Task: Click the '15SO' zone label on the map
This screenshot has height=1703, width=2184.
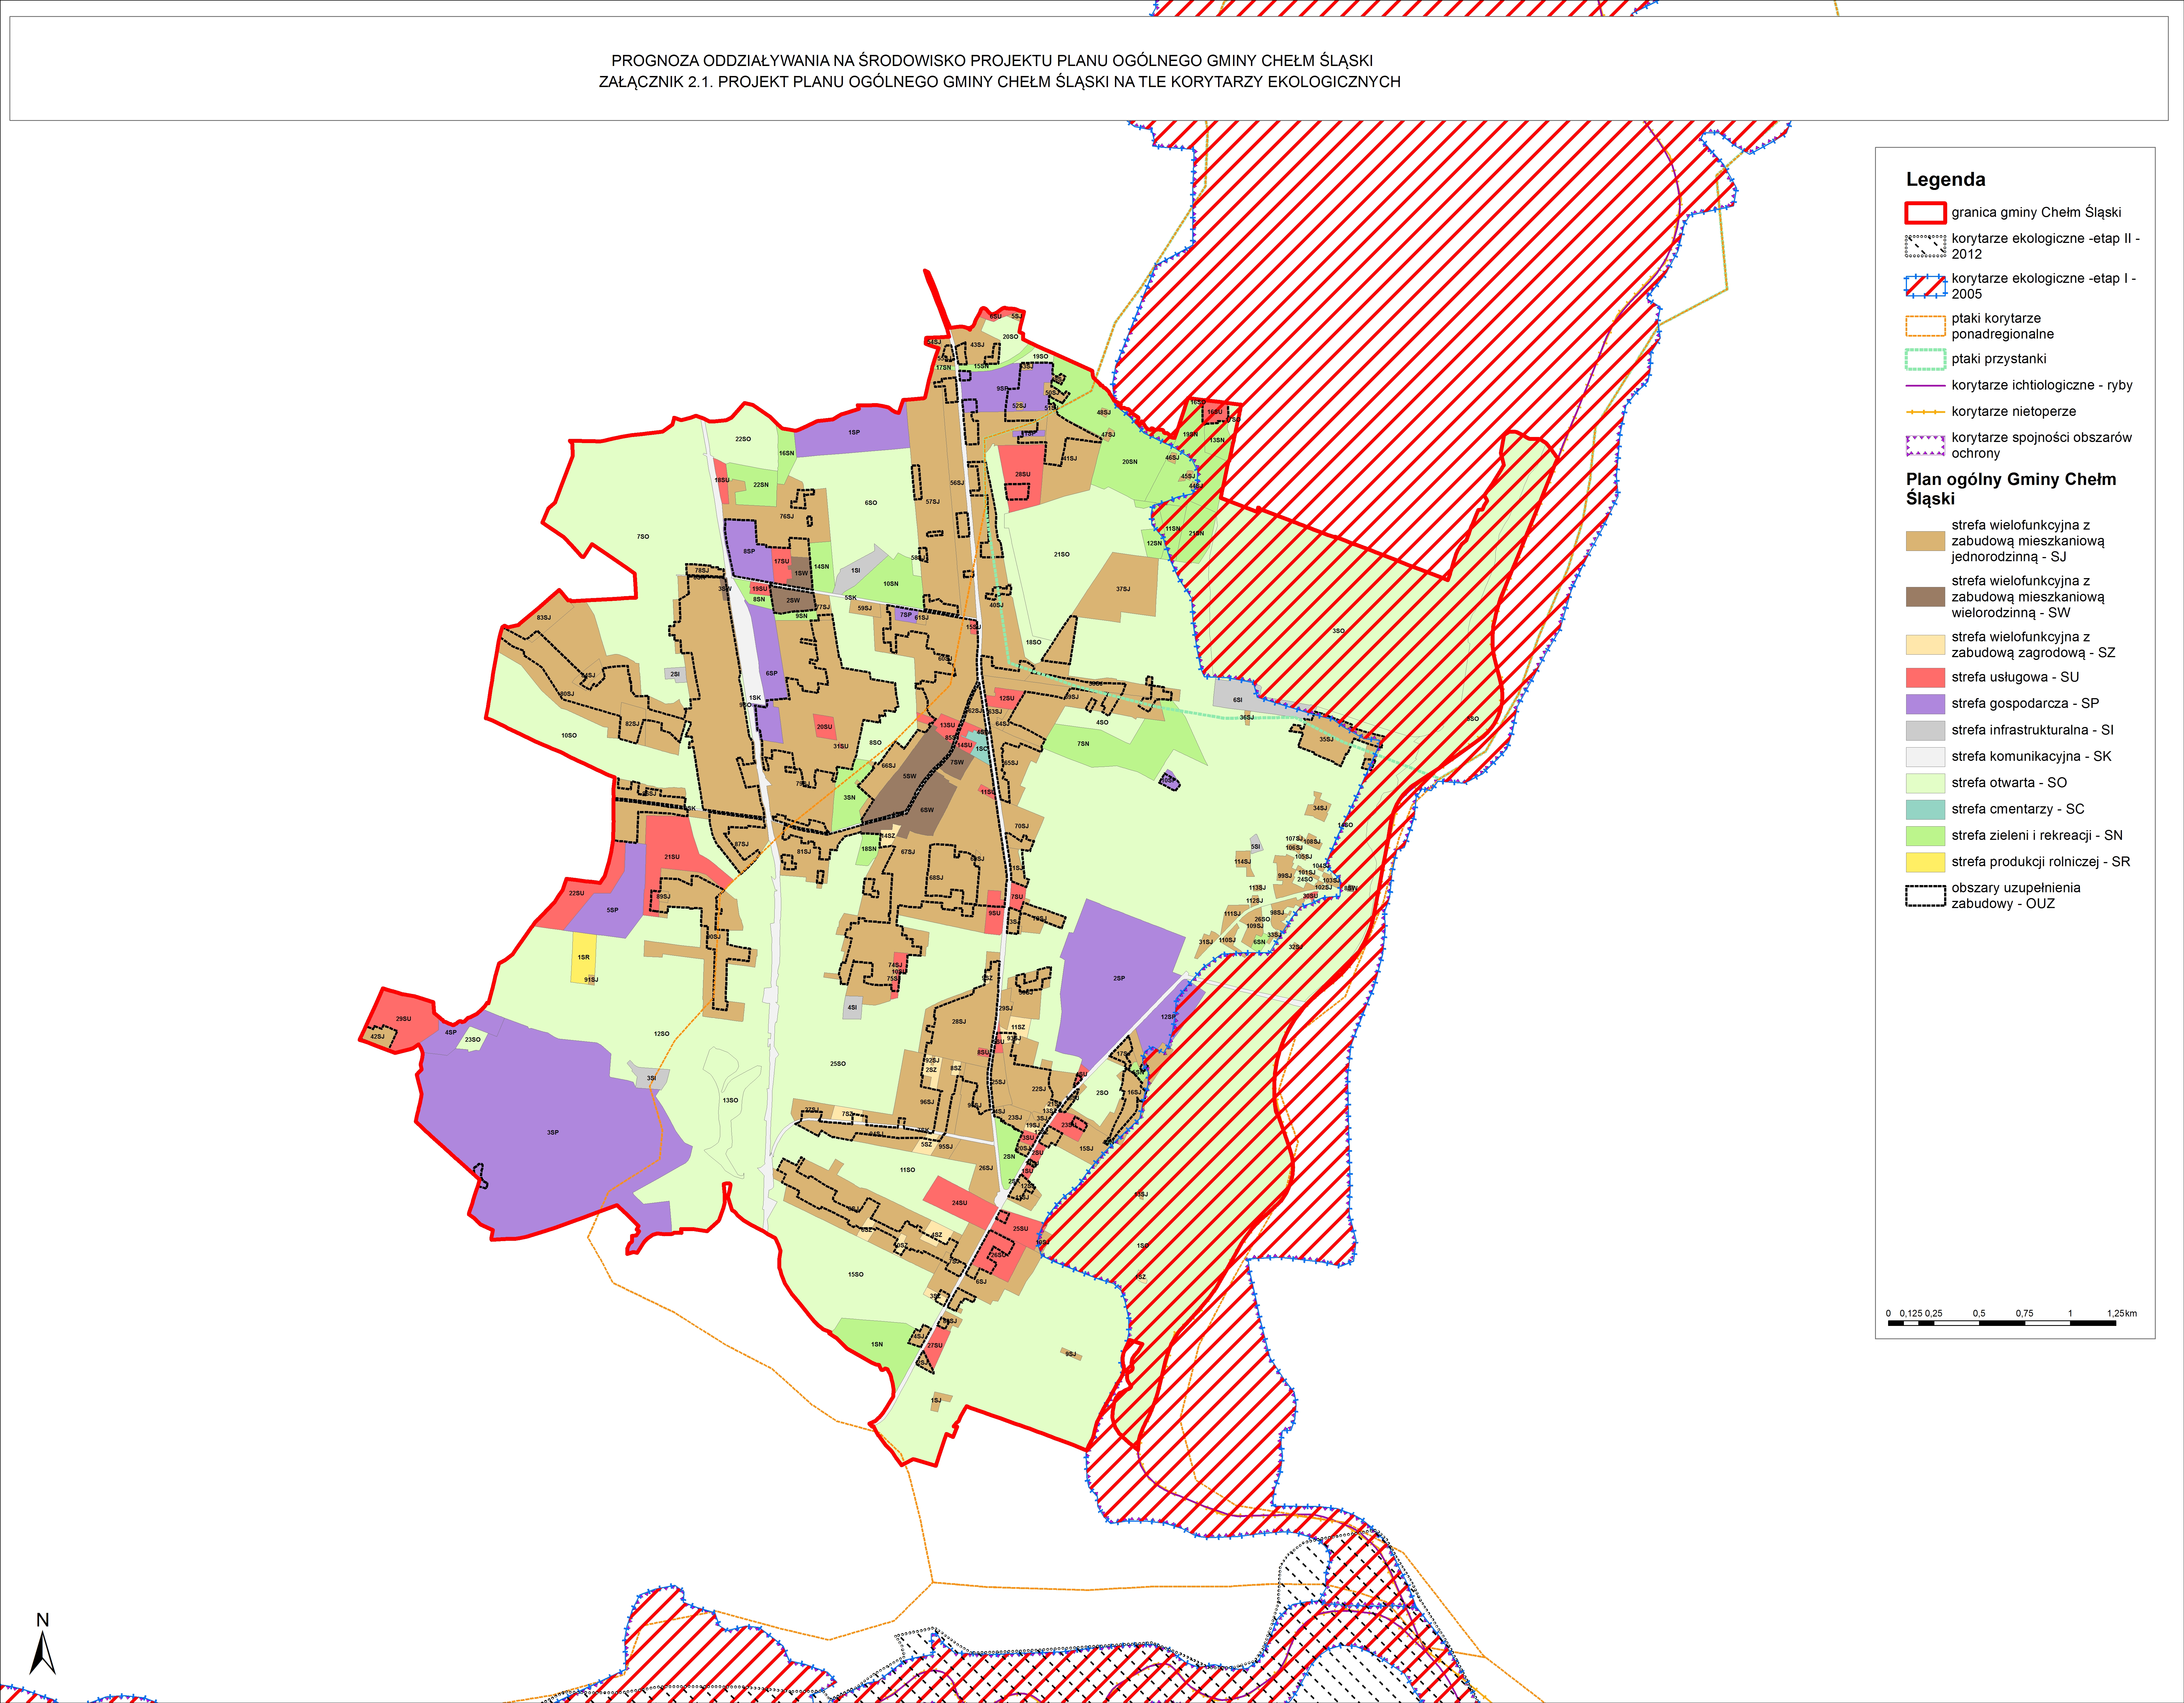Action: 856,1275
